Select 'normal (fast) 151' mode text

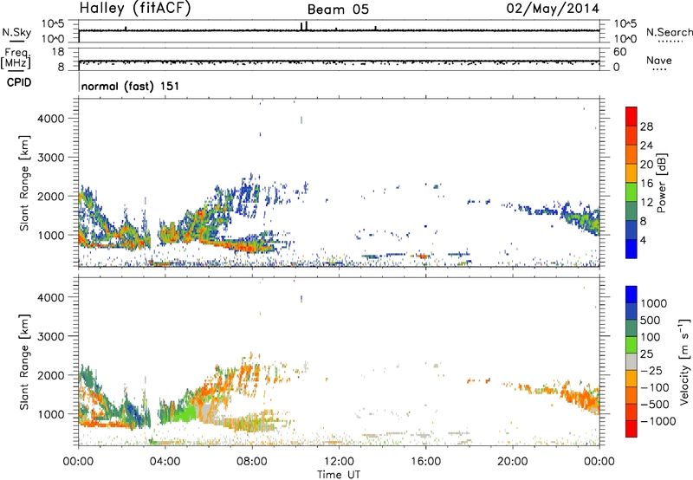[x=131, y=86]
